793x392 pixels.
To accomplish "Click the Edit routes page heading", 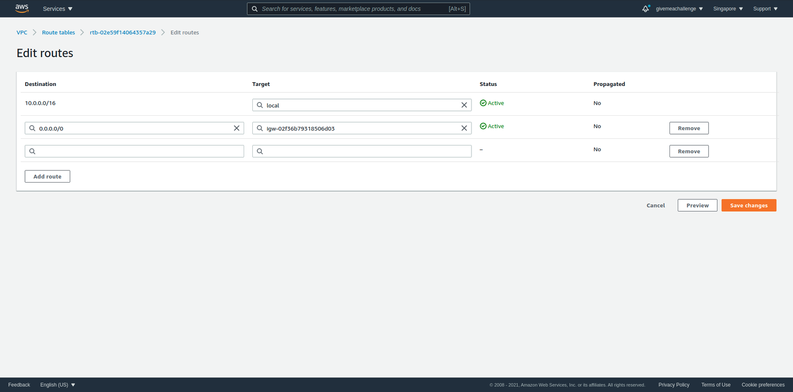I will (45, 53).
